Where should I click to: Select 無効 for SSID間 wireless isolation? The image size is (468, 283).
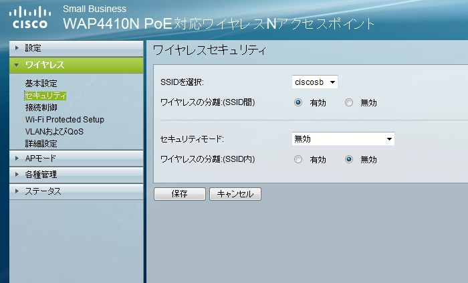coord(348,102)
